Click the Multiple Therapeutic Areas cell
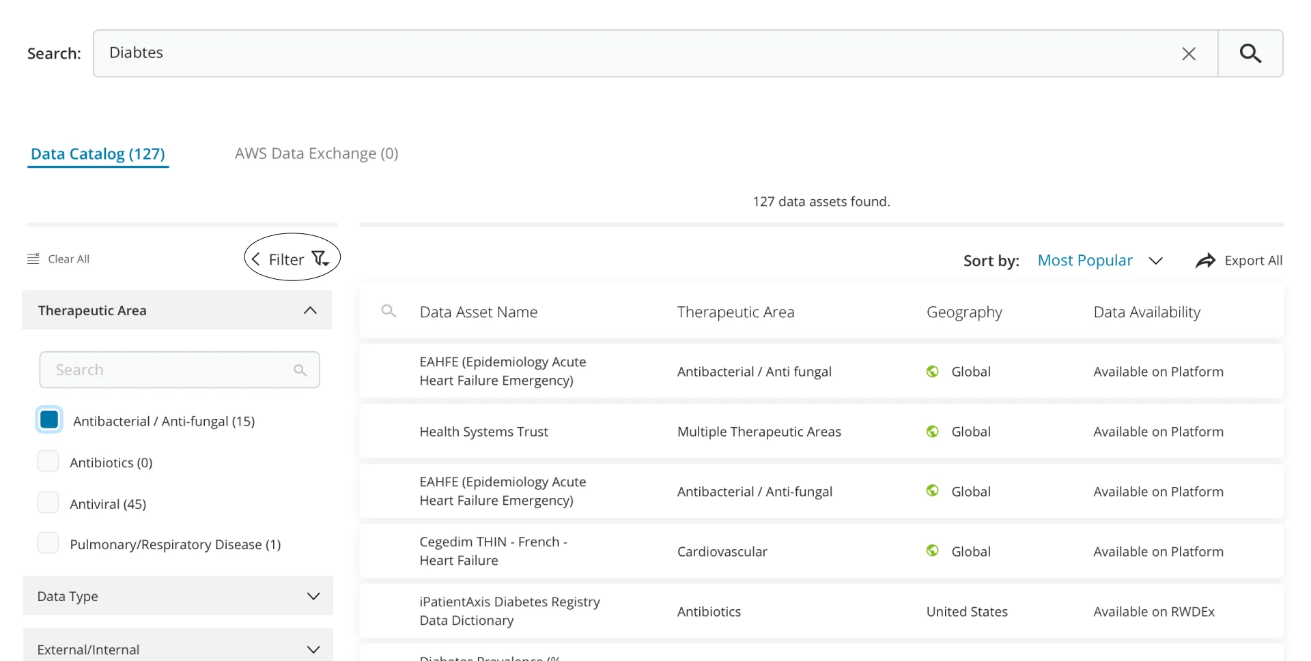The width and height of the screenshot is (1311, 661). click(759, 432)
